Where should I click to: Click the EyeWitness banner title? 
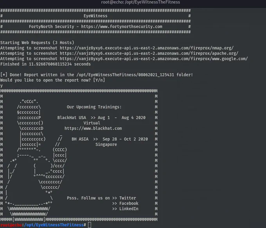pyautogui.click(x=95, y=16)
